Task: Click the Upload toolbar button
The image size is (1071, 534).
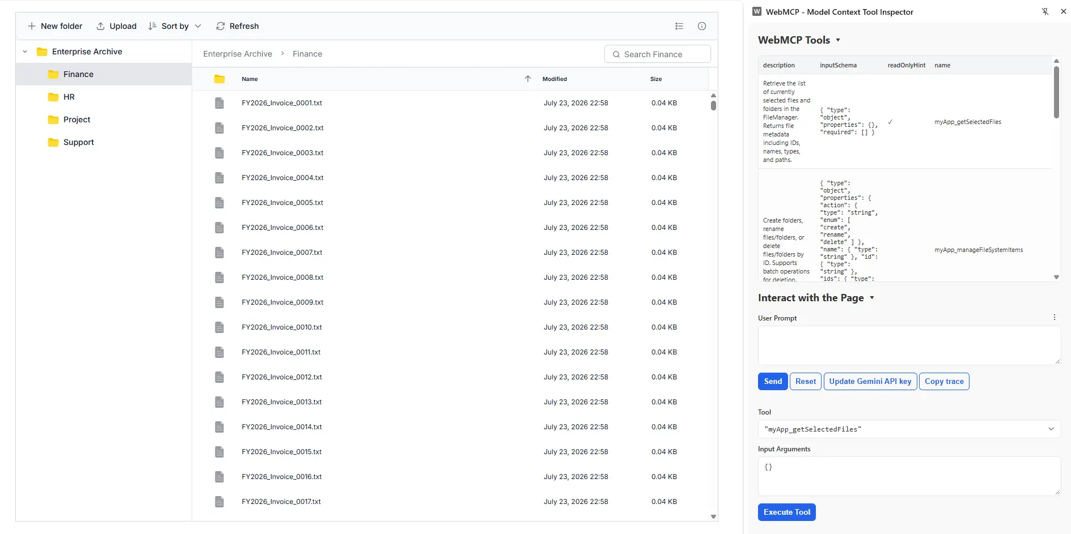Action: click(116, 26)
